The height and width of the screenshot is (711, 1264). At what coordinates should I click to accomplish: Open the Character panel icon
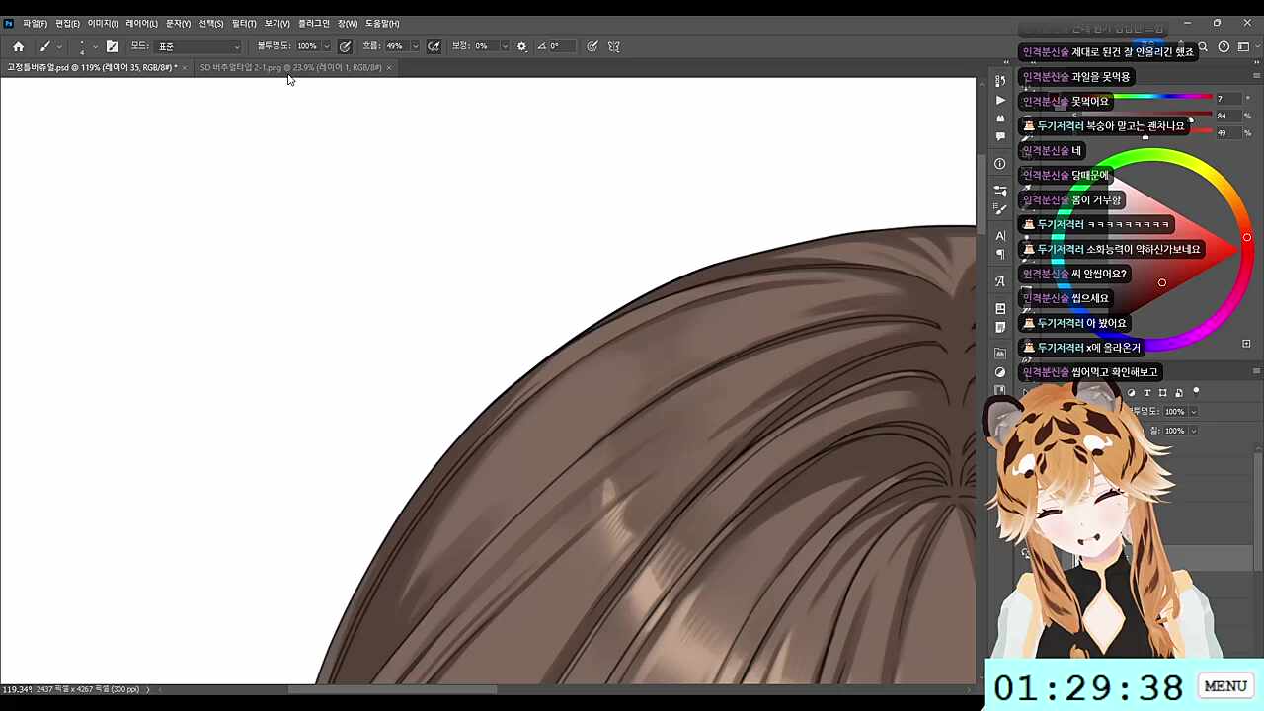(x=1000, y=236)
